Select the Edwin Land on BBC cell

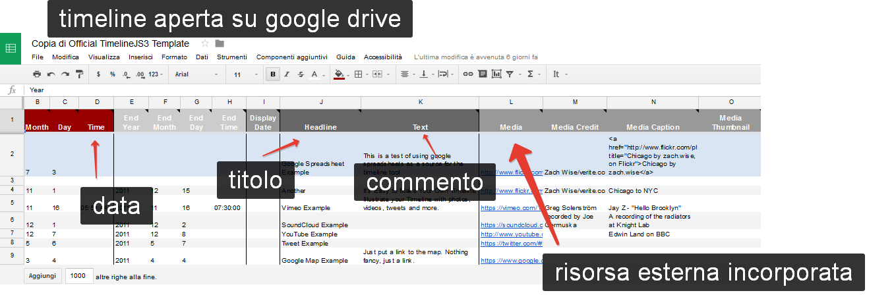point(653,234)
